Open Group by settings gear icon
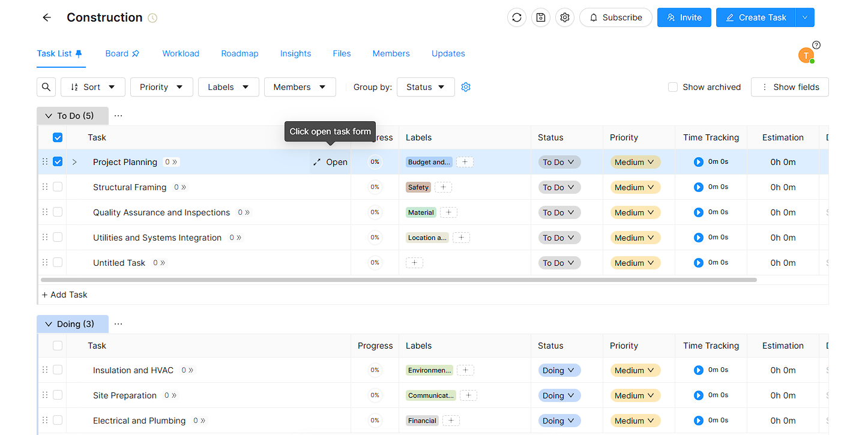This screenshot has width=868, height=435. pyautogui.click(x=466, y=87)
